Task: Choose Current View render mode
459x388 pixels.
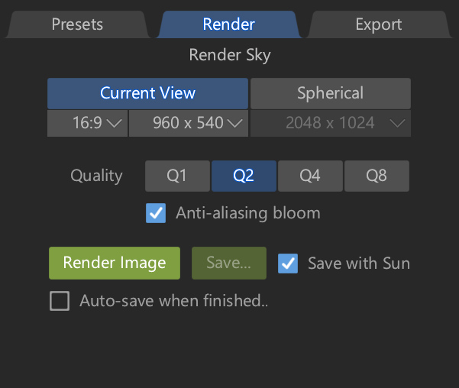Action: click(147, 93)
